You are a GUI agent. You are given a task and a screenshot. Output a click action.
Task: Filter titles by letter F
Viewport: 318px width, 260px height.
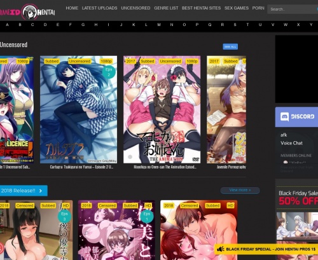pos(71,25)
